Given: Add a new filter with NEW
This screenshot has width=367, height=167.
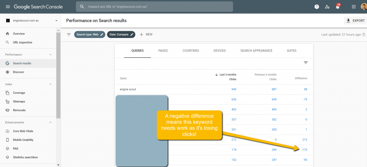Looking at the screenshot, I should pos(146,34).
